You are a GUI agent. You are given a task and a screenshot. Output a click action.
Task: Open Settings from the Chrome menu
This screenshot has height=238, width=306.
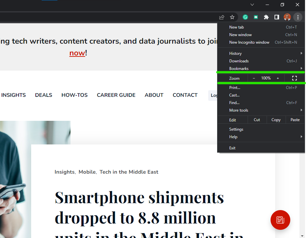click(261, 129)
